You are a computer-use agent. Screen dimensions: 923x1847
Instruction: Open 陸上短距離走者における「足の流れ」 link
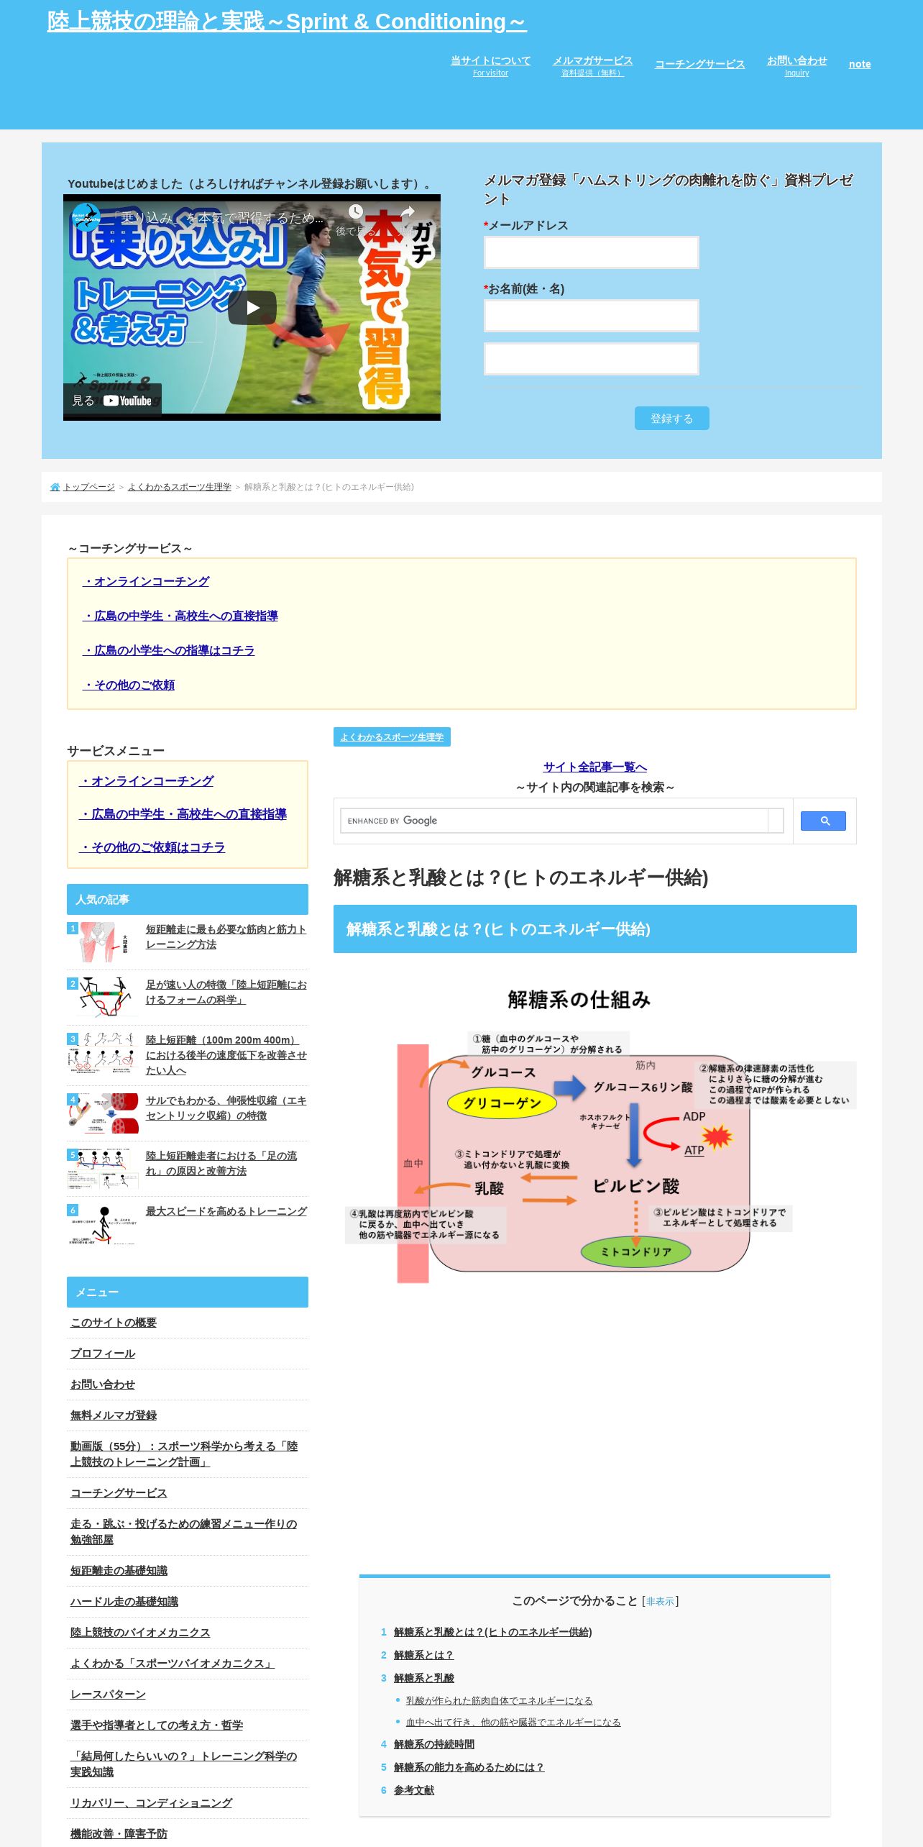221,1163
